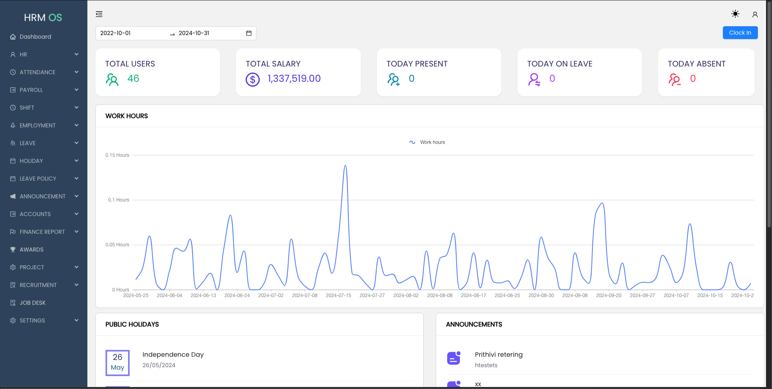Click the Prithivi retering announcement icon
The image size is (772, 389).
(x=453, y=358)
